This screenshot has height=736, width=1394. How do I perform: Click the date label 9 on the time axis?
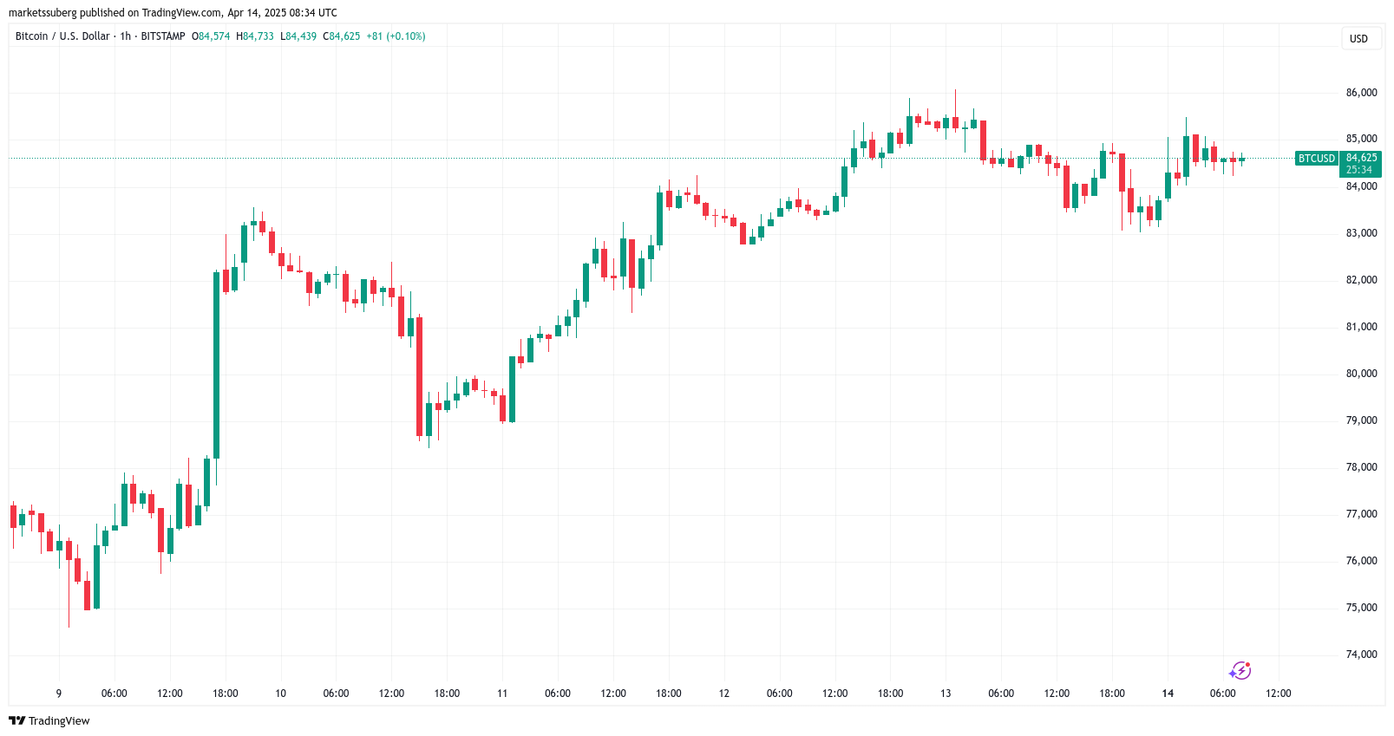[59, 694]
